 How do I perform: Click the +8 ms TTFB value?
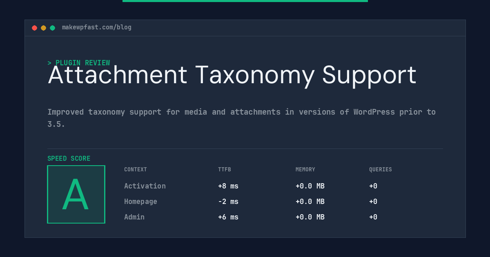(228, 186)
